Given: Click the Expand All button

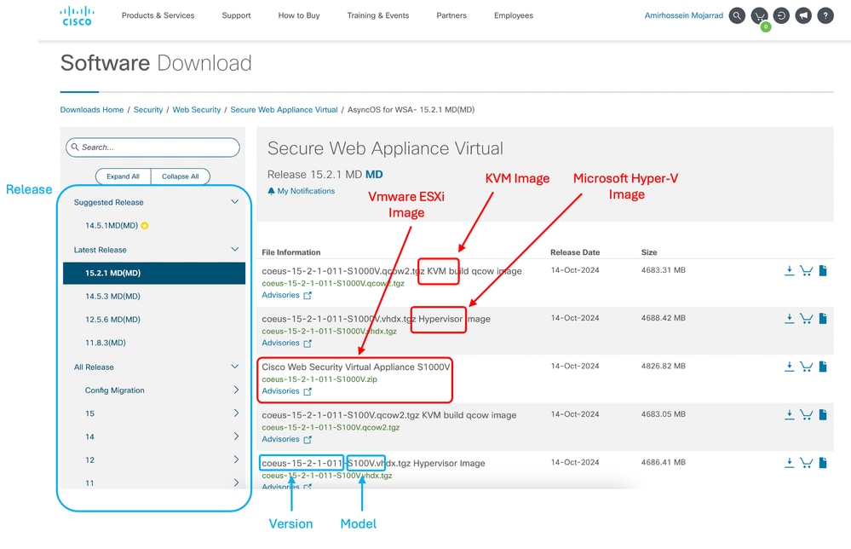Looking at the screenshot, I should pos(124,176).
